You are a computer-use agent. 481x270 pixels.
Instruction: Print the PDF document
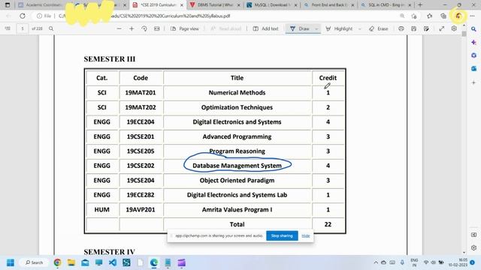point(401,28)
